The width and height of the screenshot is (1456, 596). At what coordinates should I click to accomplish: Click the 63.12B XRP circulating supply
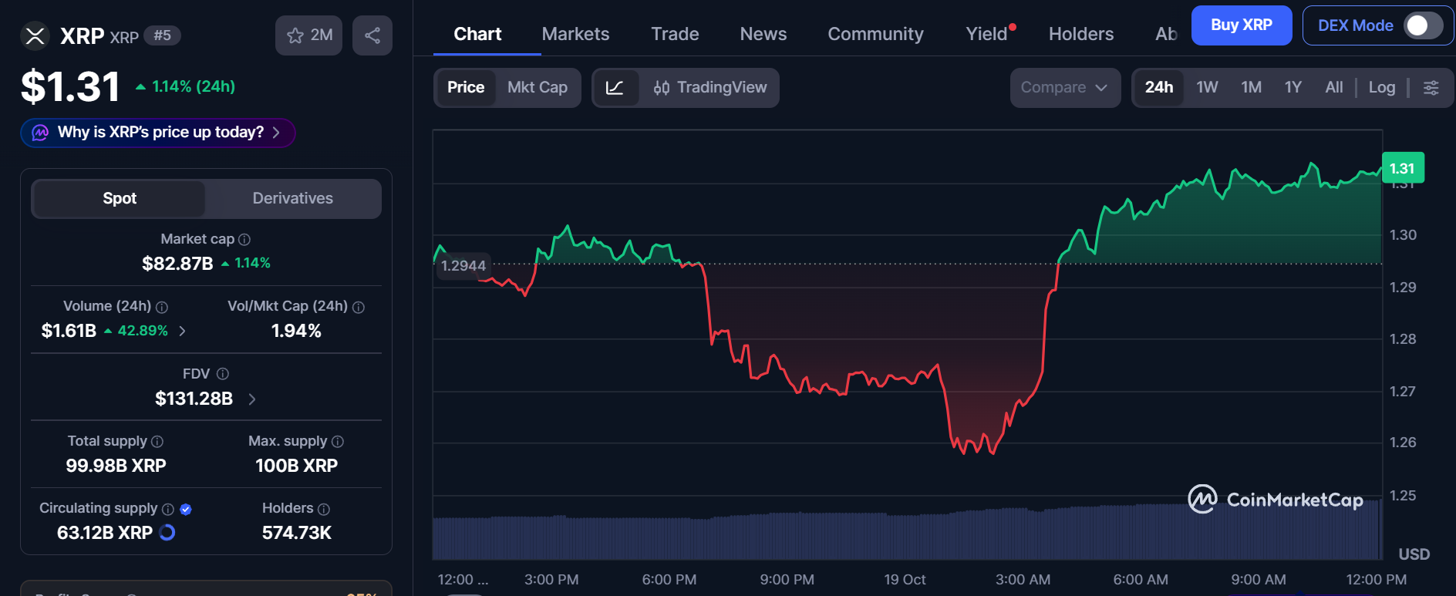coord(105,533)
